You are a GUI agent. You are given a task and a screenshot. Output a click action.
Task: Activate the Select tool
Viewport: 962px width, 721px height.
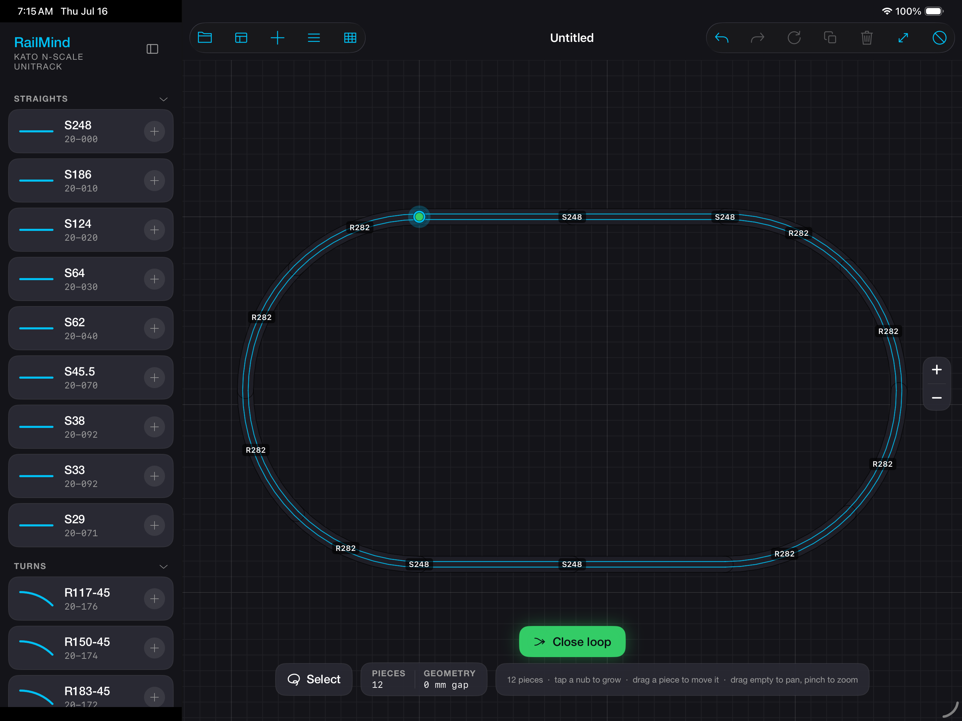(x=314, y=679)
